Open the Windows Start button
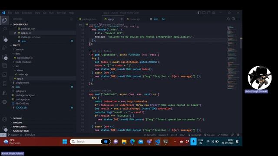This screenshot has width=278, height=156. (65, 142)
